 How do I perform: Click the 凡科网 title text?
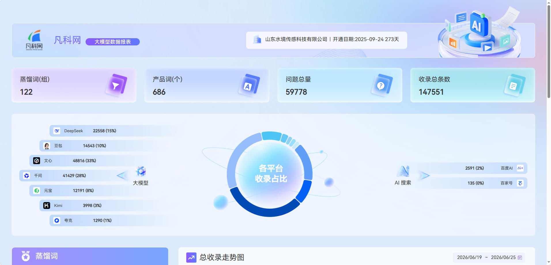tap(67, 40)
